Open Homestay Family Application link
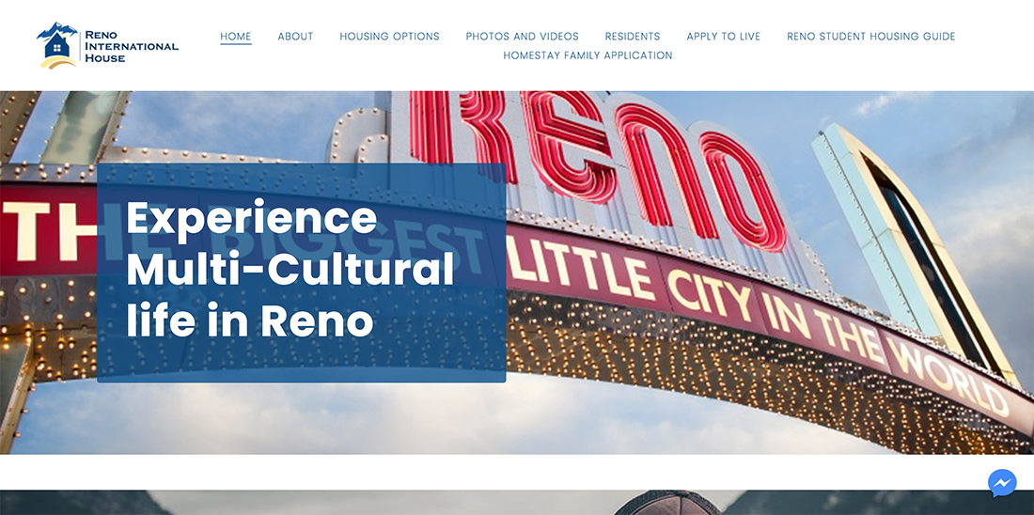Image resolution: width=1034 pixels, height=515 pixels. click(587, 55)
